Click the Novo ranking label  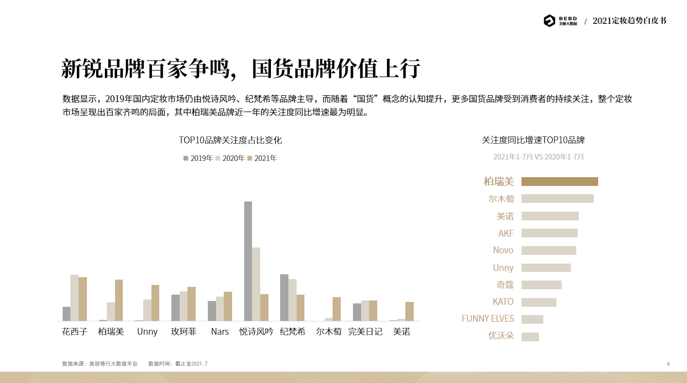tap(503, 250)
